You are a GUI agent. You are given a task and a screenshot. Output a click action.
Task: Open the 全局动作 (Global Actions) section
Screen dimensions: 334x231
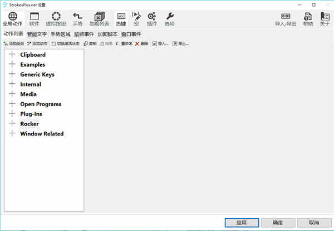(13, 19)
